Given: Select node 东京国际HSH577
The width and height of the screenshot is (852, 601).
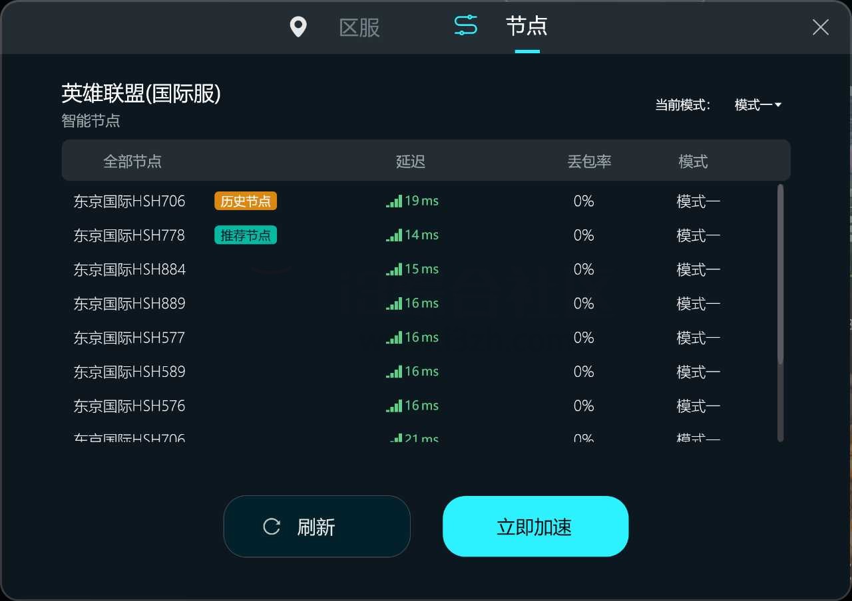Looking at the screenshot, I should (x=129, y=338).
